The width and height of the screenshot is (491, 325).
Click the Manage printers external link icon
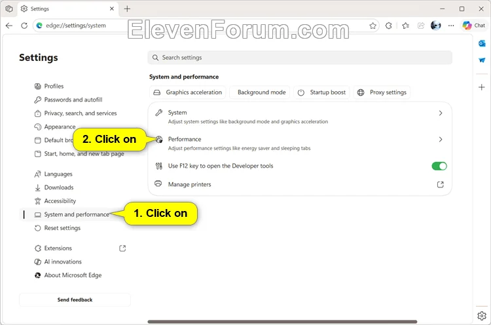point(441,185)
